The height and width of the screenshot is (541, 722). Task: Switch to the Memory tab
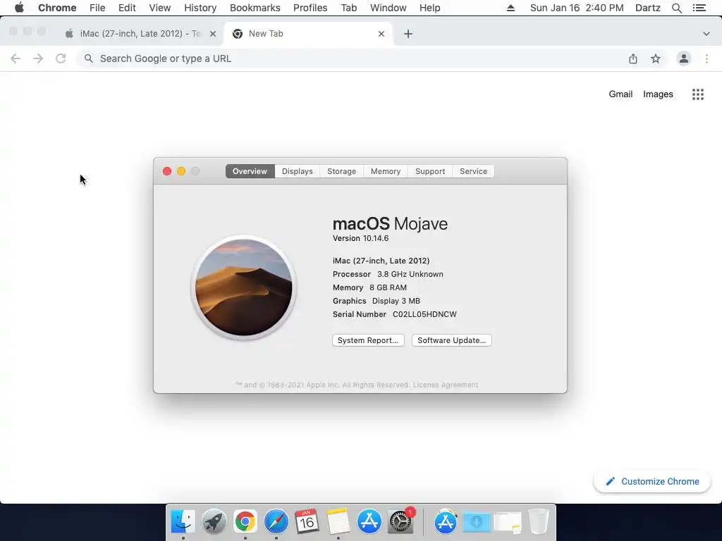386,171
